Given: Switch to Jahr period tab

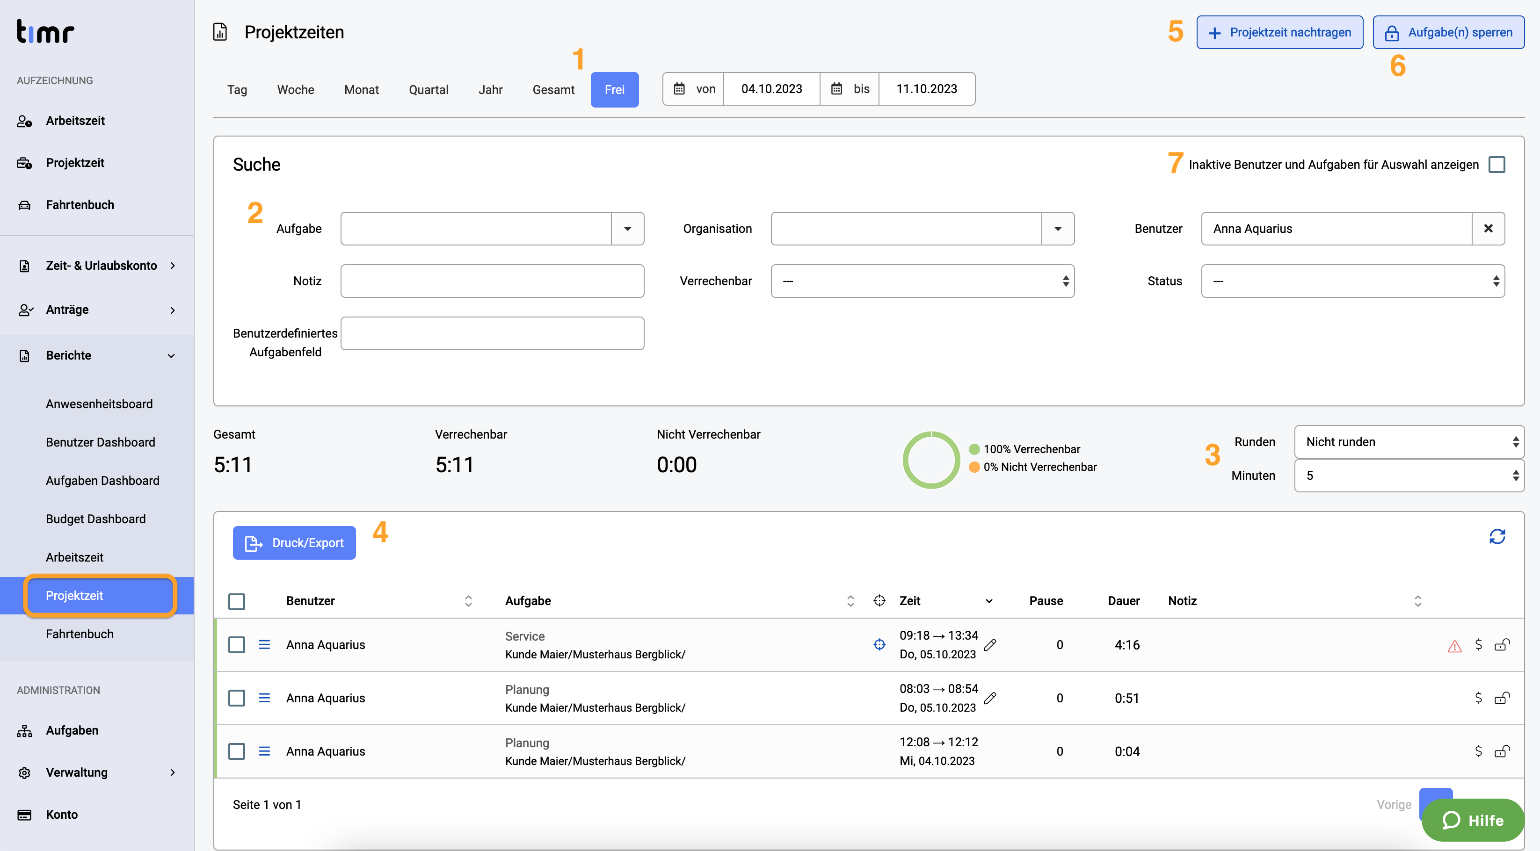Looking at the screenshot, I should pos(490,90).
